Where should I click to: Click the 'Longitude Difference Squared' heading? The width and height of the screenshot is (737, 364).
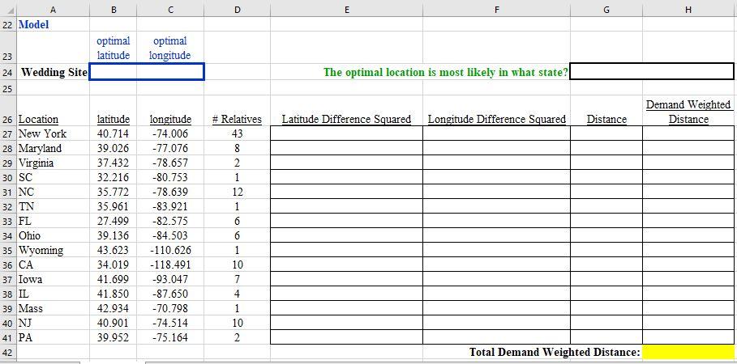496,119
